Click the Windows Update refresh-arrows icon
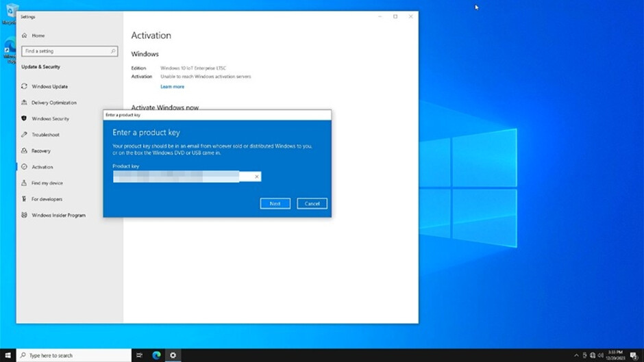The width and height of the screenshot is (644, 362). (24, 86)
